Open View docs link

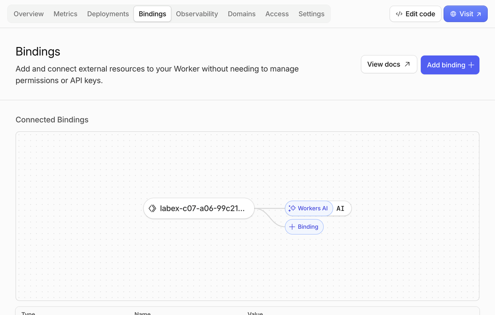[389, 64]
